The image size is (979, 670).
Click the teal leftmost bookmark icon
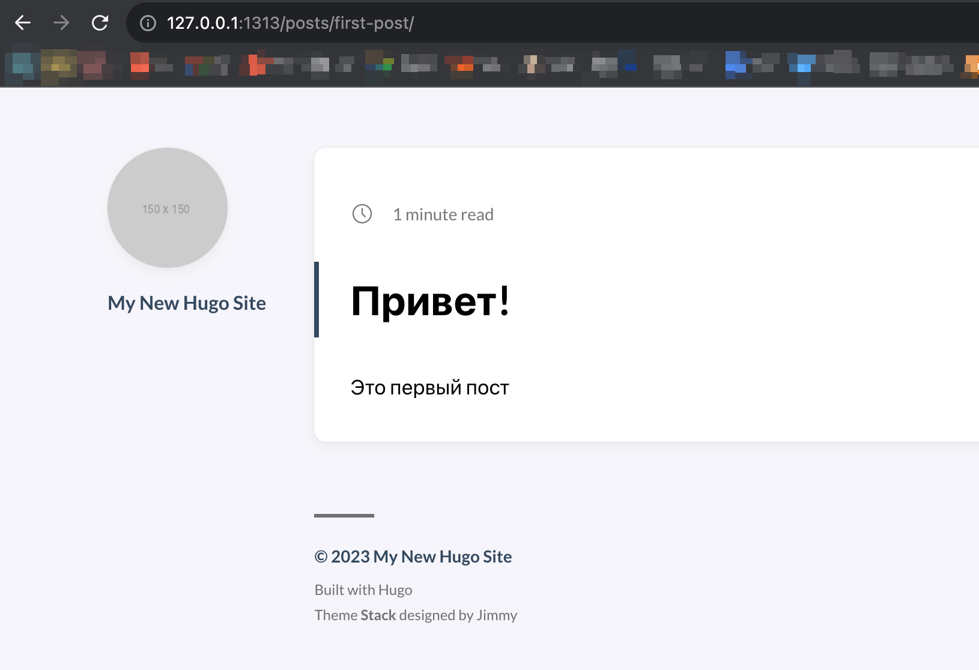point(22,64)
